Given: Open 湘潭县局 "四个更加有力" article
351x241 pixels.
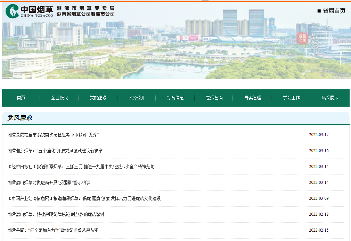Looking at the screenshot, I should (x=53, y=230).
